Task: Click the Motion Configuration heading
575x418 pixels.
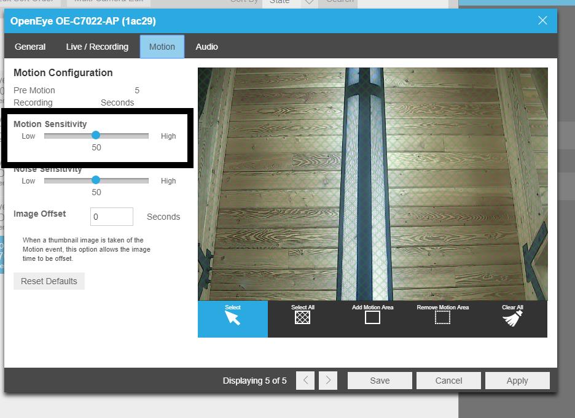Action: pyautogui.click(x=63, y=72)
